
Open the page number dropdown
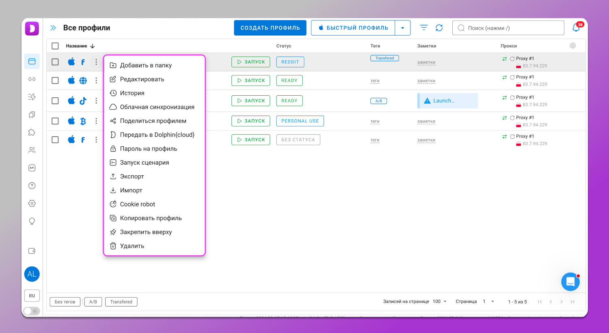[488, 301]
